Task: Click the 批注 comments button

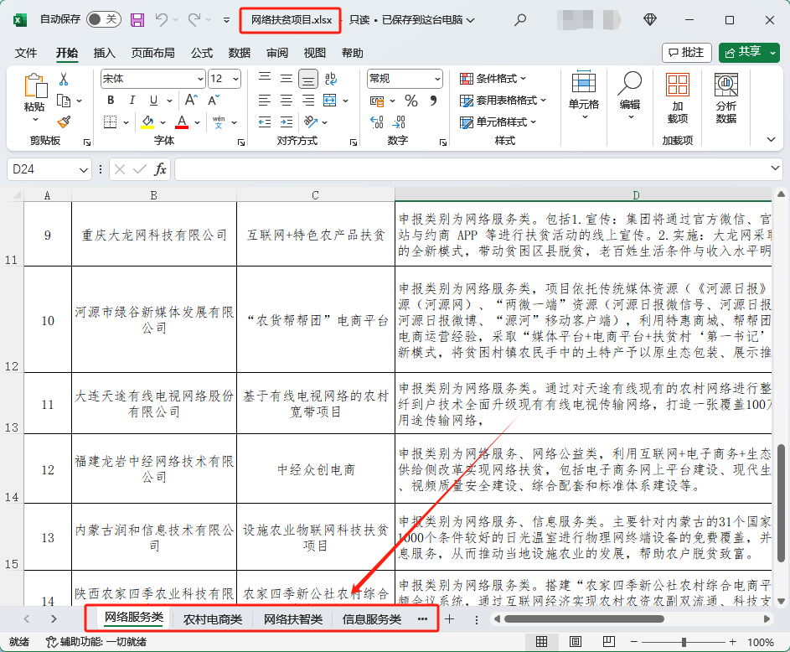Action: [686, 52]
